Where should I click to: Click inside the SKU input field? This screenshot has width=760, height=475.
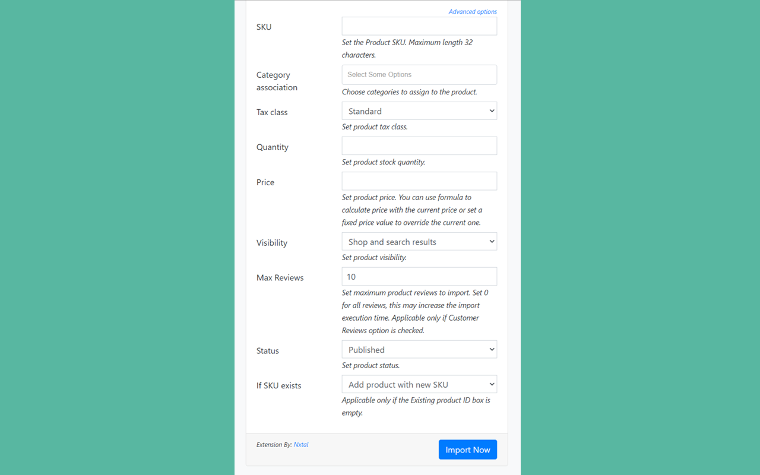[x=419, y=26]
